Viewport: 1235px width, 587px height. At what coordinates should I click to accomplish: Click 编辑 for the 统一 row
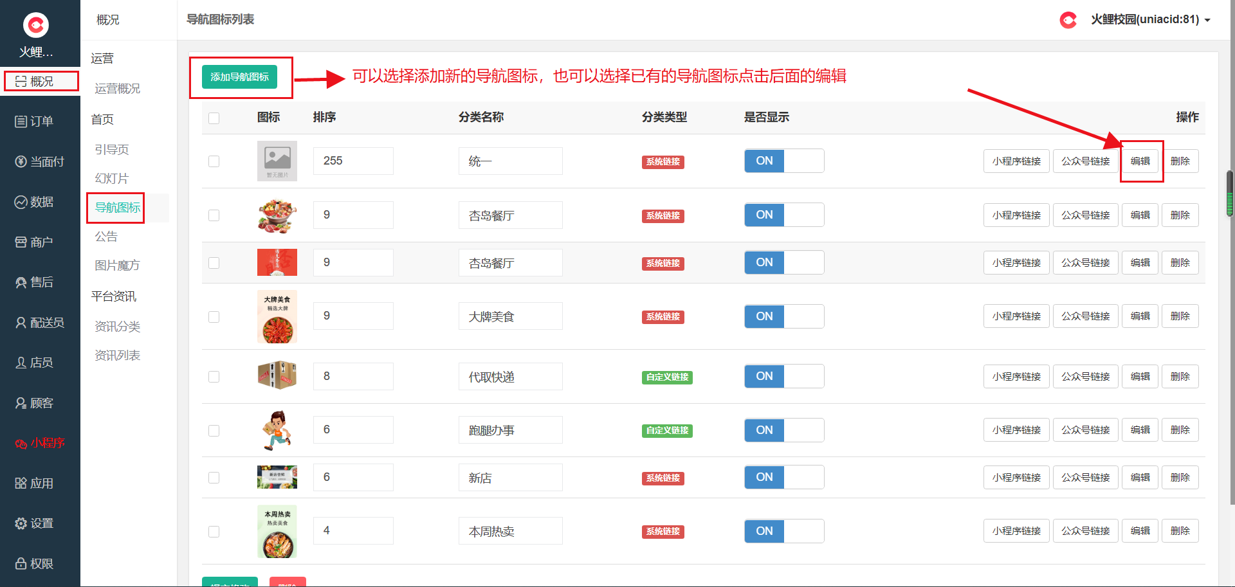tap(1140, 161)
